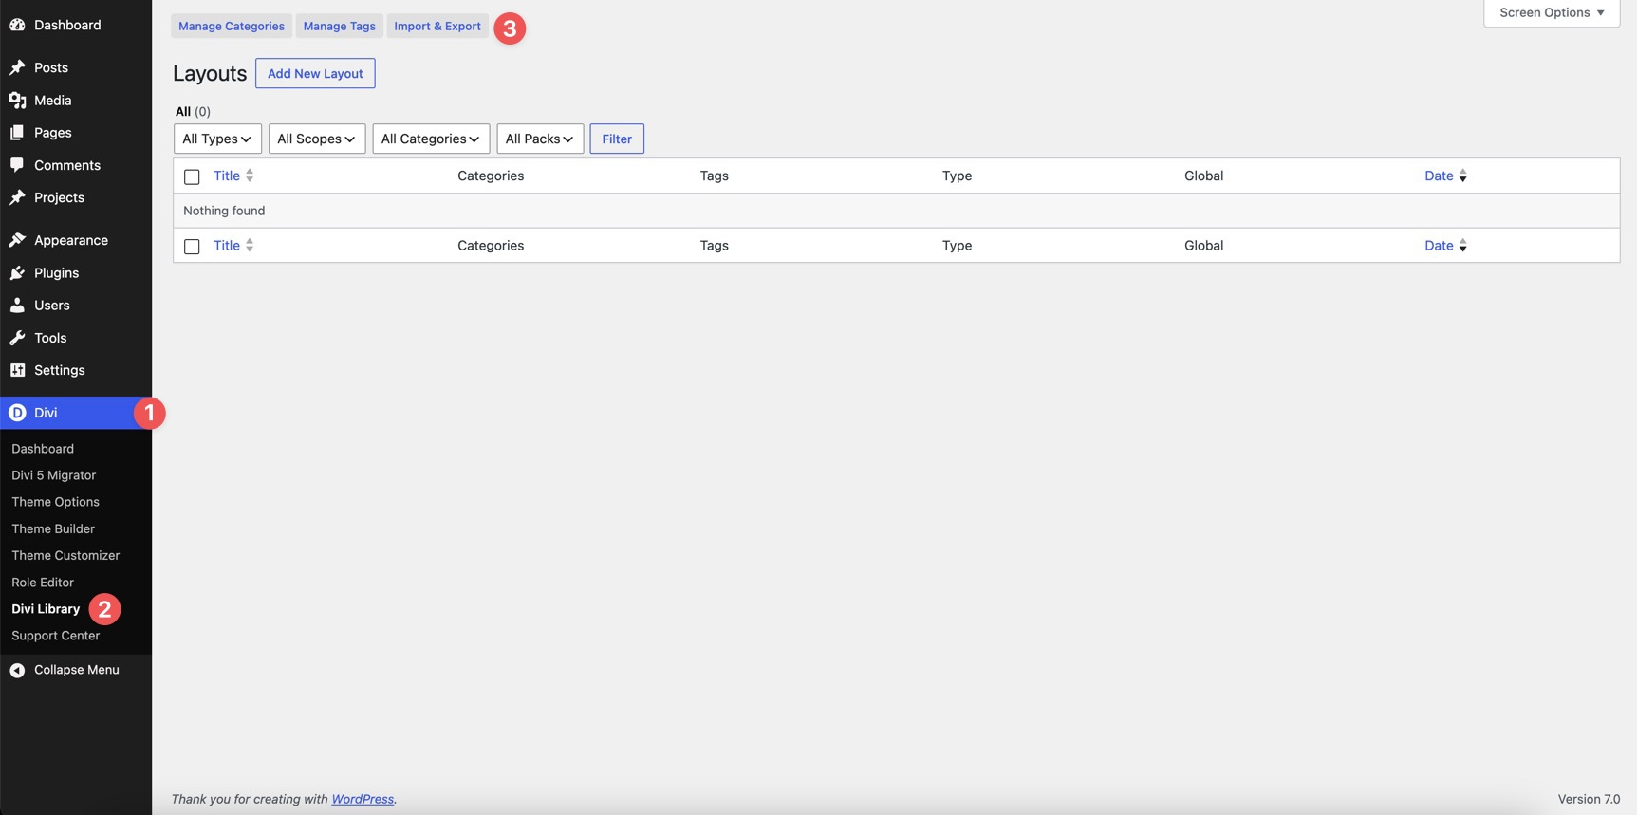
Task: Click the Users person icon
Action: pos(17,306)
